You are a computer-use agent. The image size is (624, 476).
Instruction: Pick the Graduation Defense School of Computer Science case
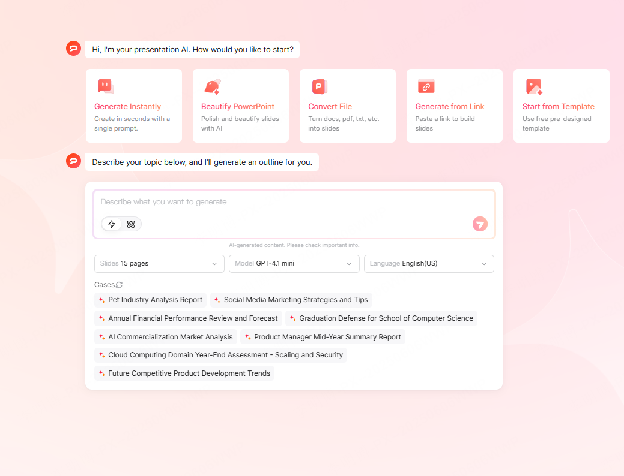[381, 318]
